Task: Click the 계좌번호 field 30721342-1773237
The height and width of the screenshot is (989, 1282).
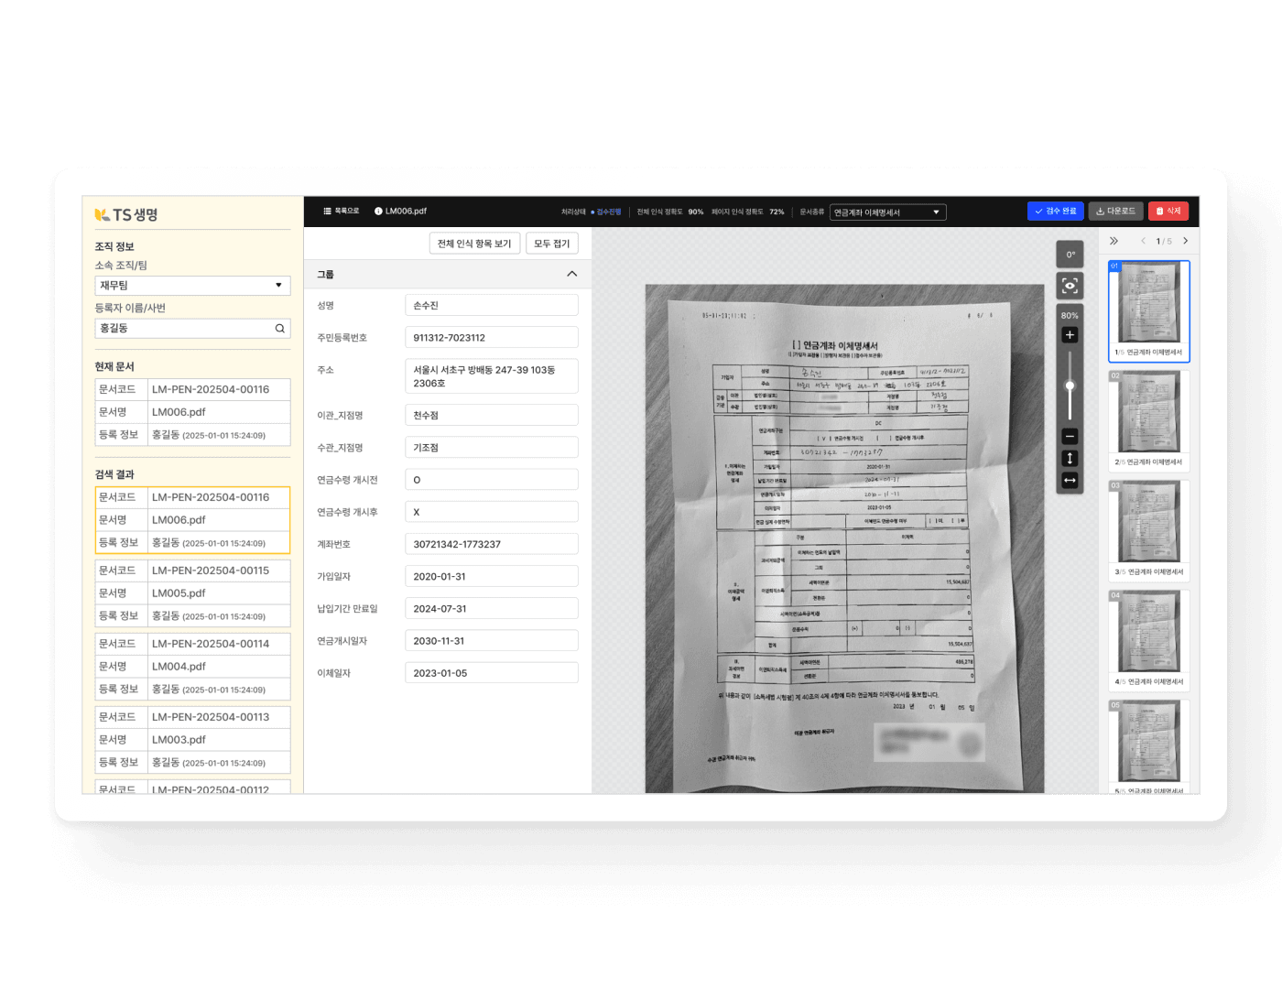Action: [x=492, y=544]
